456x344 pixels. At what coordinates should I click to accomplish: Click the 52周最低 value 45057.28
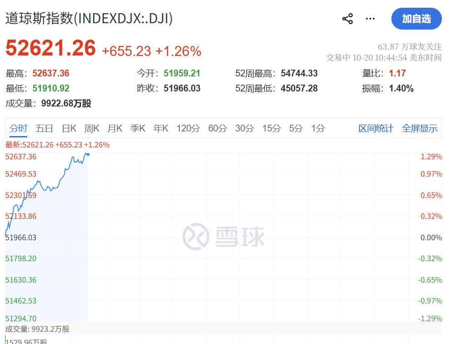[299, 88]
